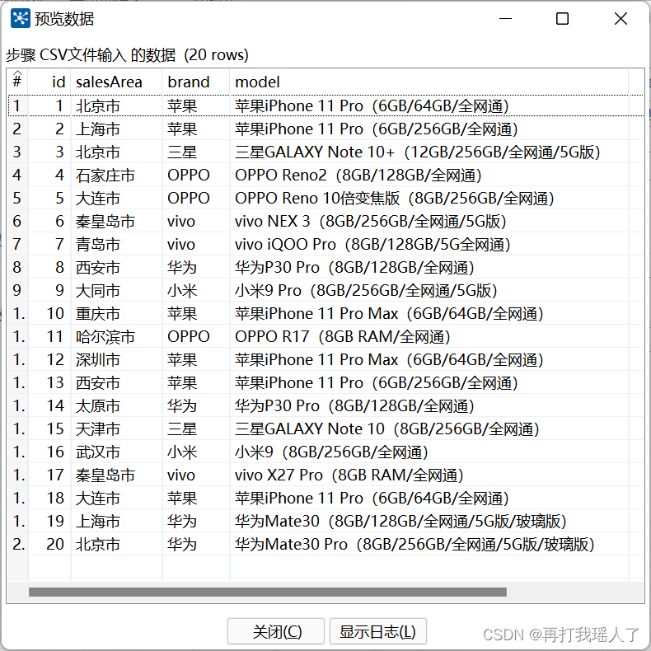651x651 pixels.
Task: Select 苹果iPhone 11 Pro Max cell in row 10
Action: 429,313
